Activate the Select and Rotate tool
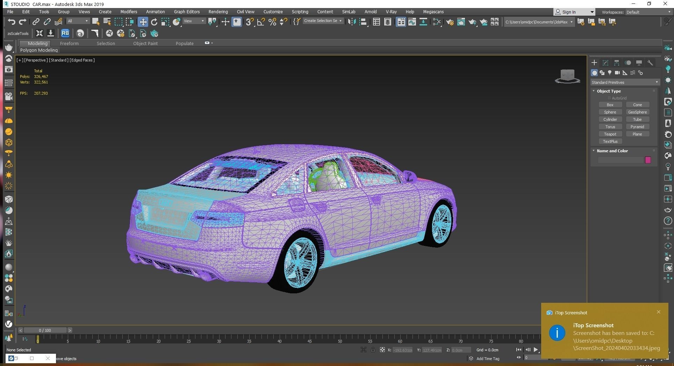674x366 pixels. click(x=154, y=22)
